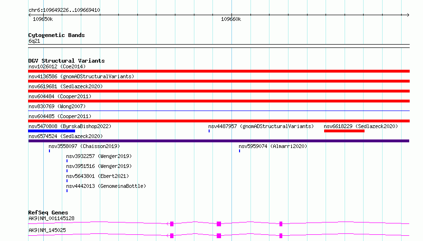Open the nsv4136586 gnomADStructuralVariants label
This screenshot has width=423, height=241.
point(81,76)
